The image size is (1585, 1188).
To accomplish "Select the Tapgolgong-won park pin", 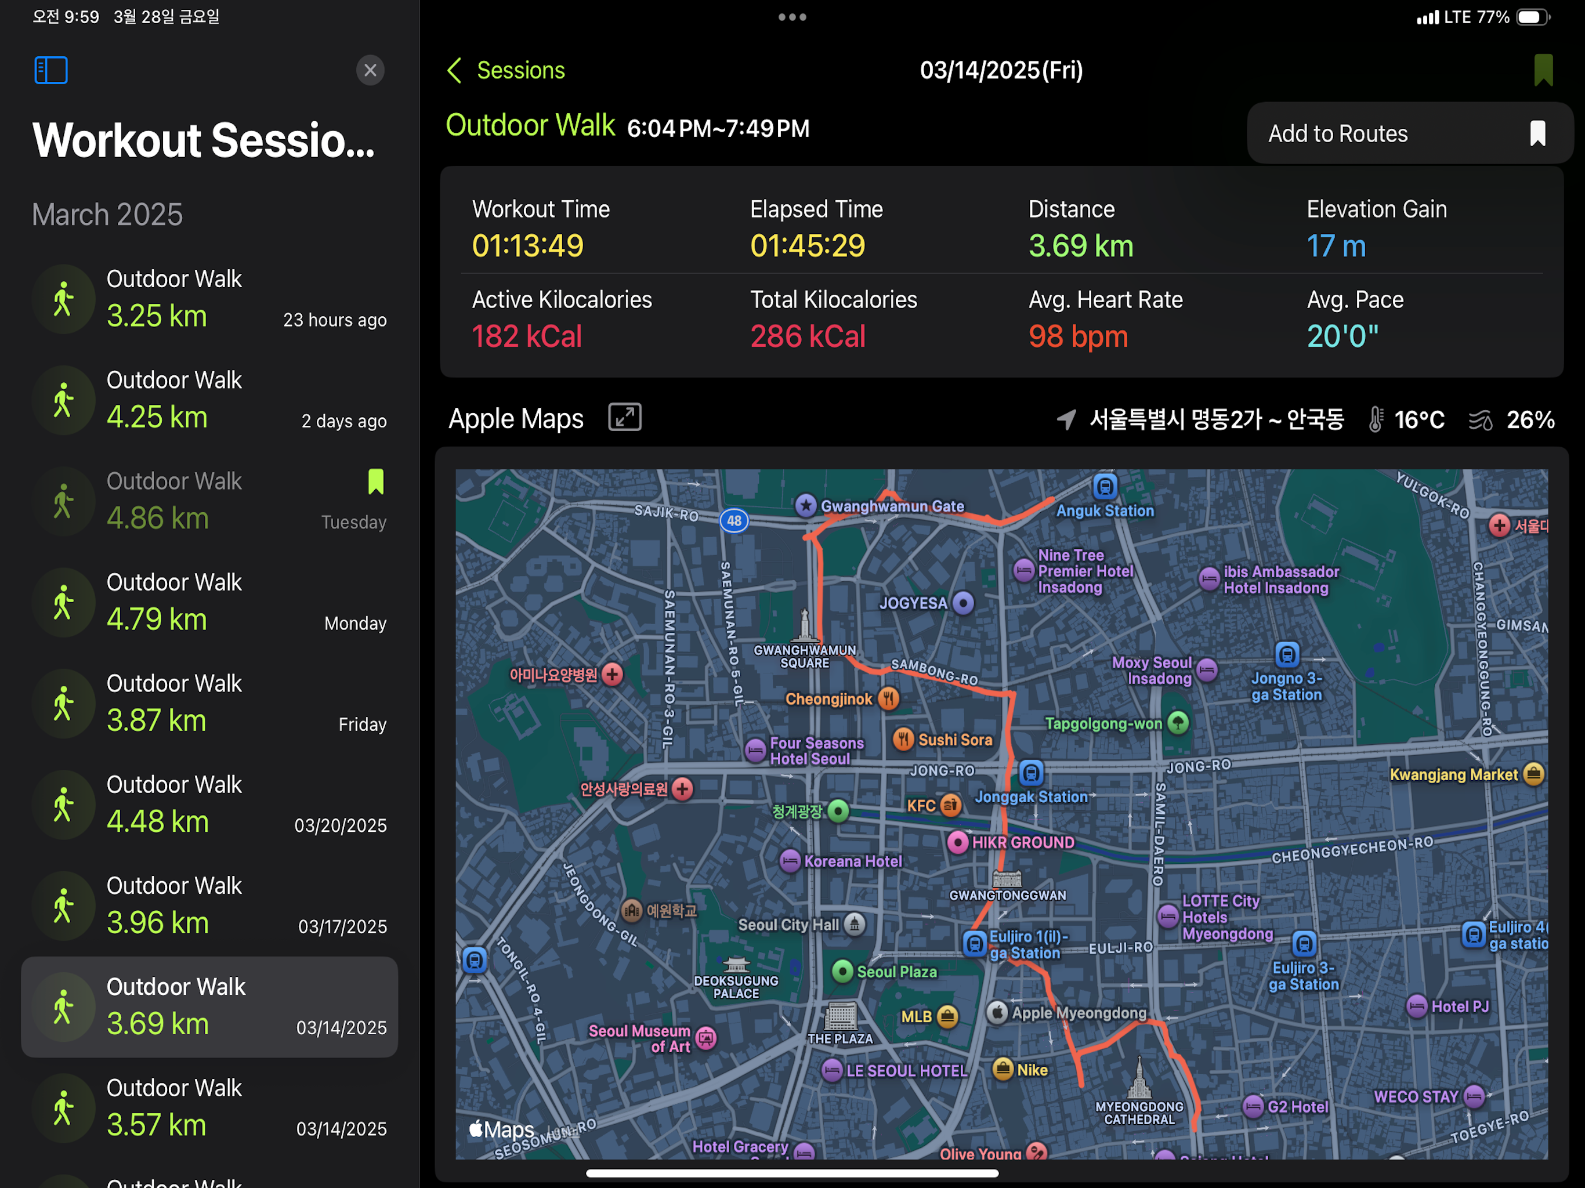I will pyautogui.click(x=1178, y=723).
